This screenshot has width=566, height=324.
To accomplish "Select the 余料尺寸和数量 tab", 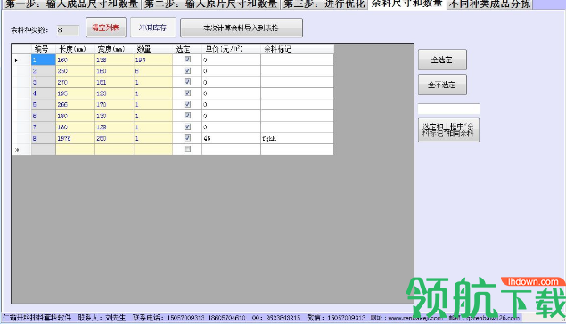I will [x=406, y=4].
